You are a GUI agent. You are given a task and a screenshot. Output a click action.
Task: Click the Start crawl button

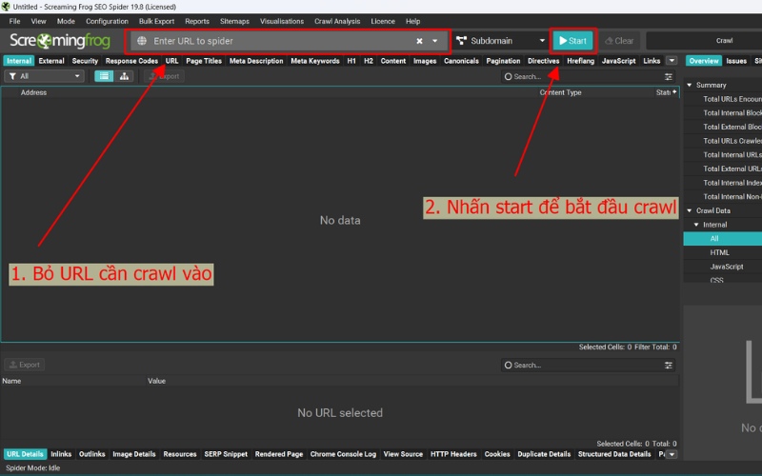pos(573,41)
